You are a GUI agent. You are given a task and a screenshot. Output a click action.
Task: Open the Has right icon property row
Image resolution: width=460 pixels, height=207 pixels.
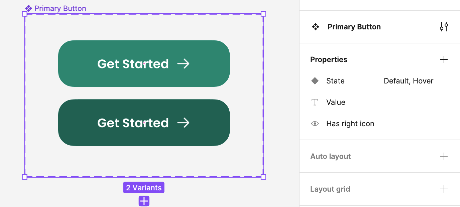click(x=350, y=124)
